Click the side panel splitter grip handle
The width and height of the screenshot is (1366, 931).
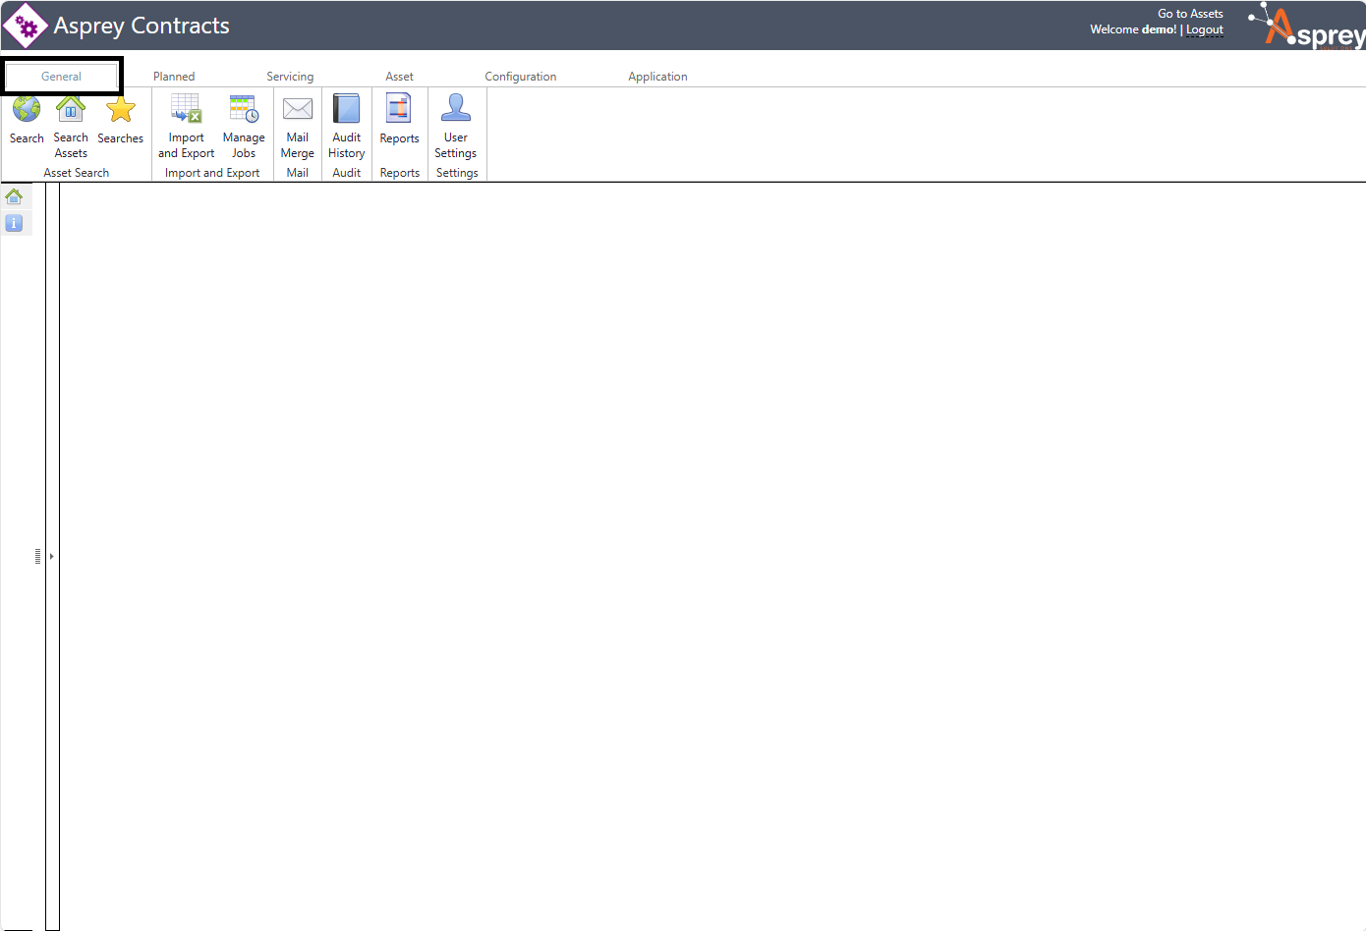point(37,557)
